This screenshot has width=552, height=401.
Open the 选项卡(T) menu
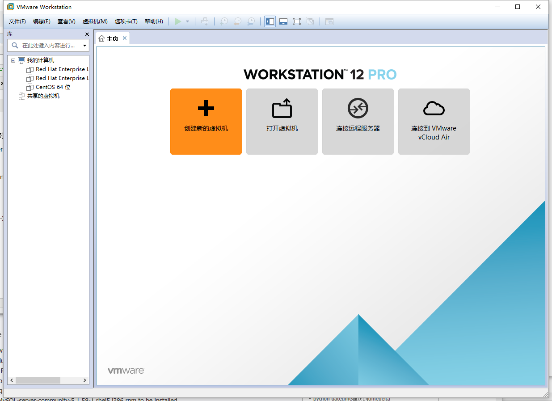click(126, 21)
